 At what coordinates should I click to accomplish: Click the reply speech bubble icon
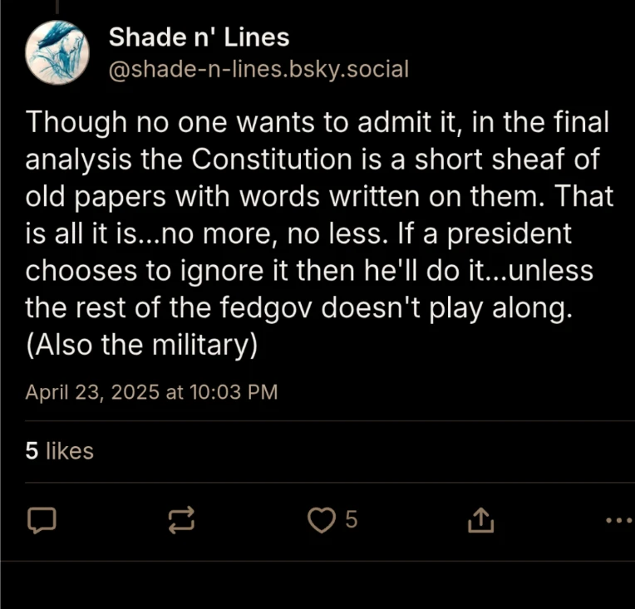pos(42,520)
